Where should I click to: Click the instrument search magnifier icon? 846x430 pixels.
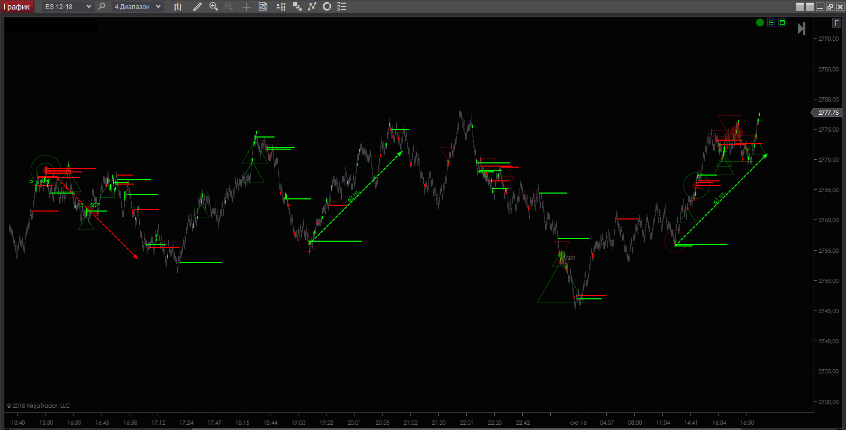(x=102, y=6)
